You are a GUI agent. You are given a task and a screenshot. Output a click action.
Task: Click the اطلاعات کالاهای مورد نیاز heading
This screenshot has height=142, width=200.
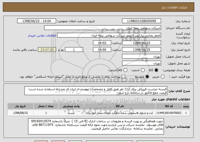(x=171, y=99)
